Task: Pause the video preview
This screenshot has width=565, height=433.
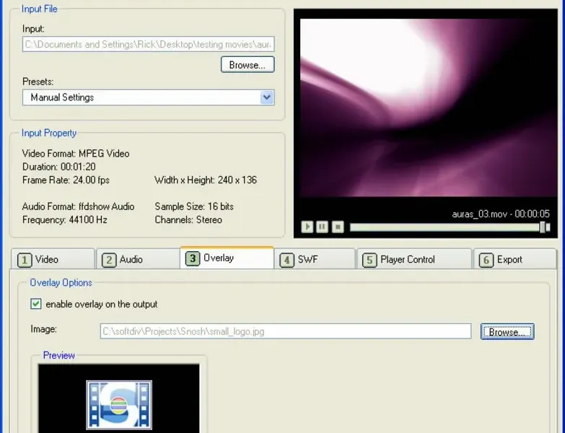Action: point(322,227)
